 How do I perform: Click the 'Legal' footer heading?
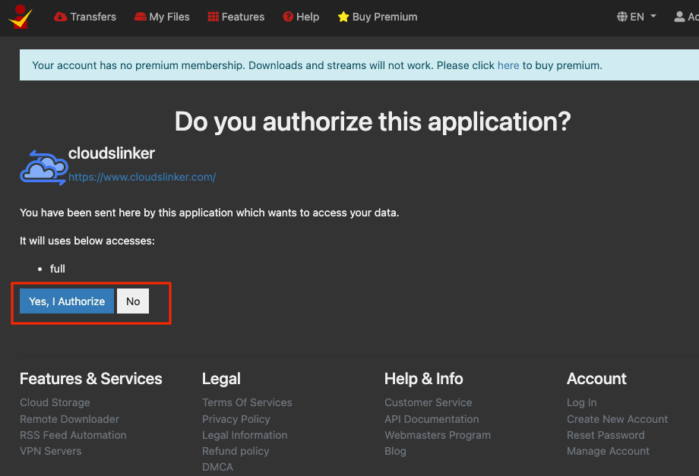click(x=221, y=379)
